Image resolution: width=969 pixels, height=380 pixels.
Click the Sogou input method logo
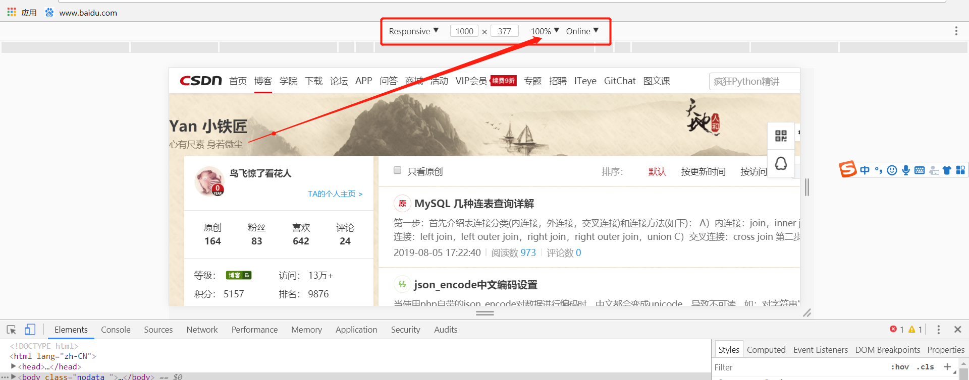point(848,169)
